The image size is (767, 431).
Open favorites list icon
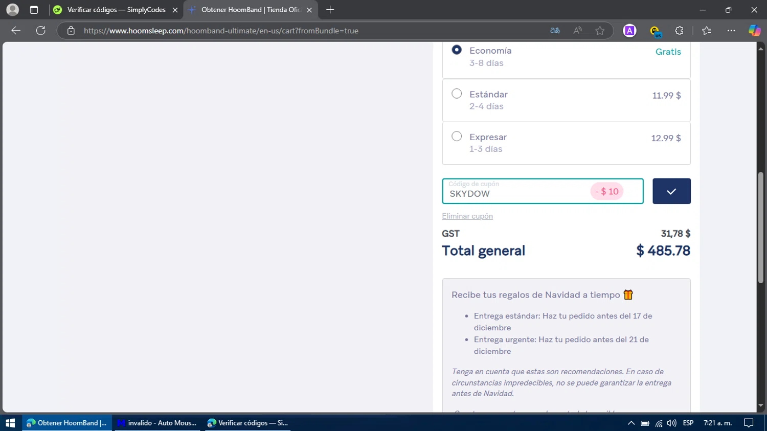click(x=707, y=31)
